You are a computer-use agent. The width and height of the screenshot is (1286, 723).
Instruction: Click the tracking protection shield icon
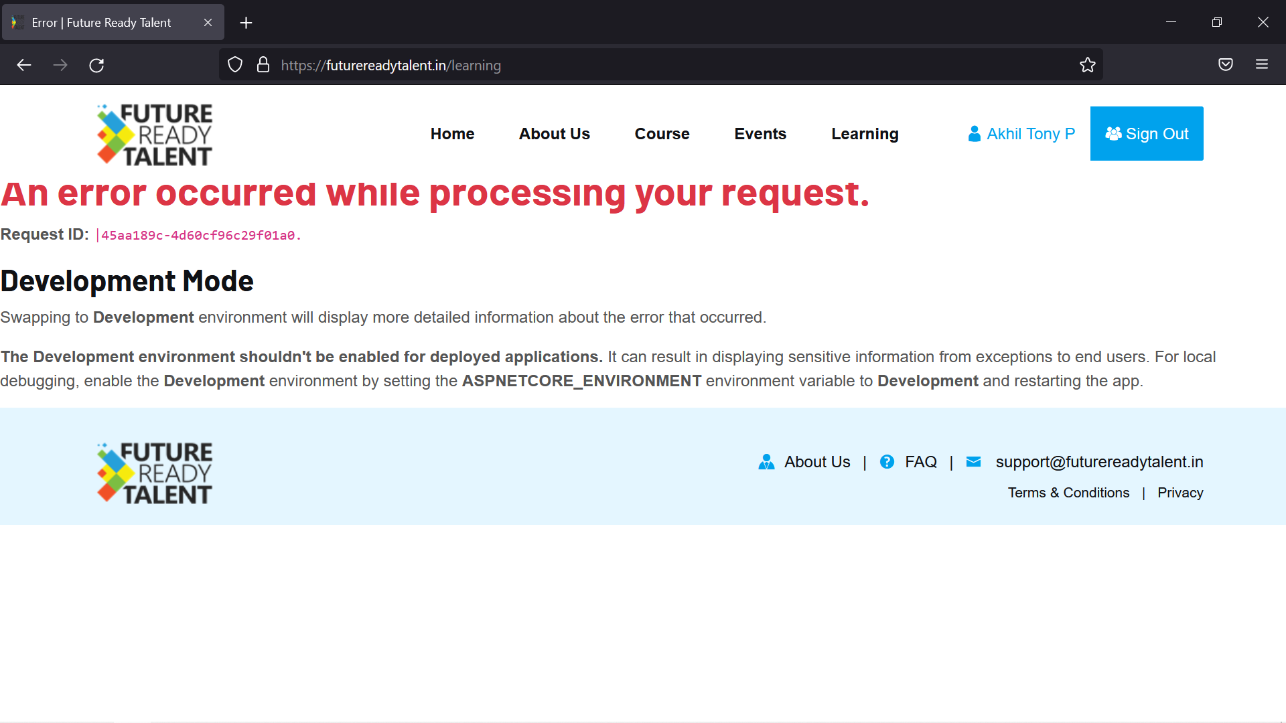(x=235, y=65)
